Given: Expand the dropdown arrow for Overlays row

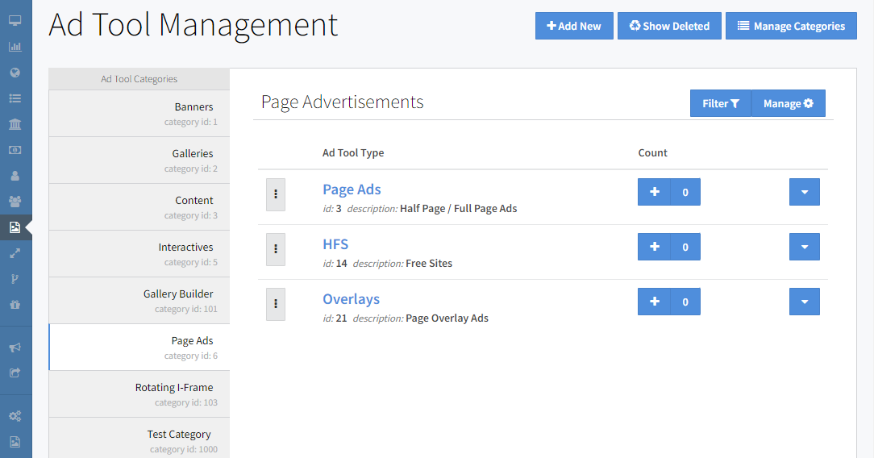Looking at the screenshot, I should (x=804, y=302).
